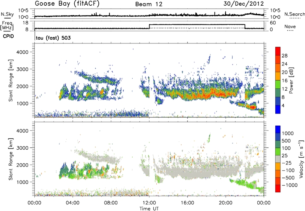Viewport: 305px width, 211px height.
Task: Click the 1000 km tick in velocity panel
Action: click(x=22, y=182)
